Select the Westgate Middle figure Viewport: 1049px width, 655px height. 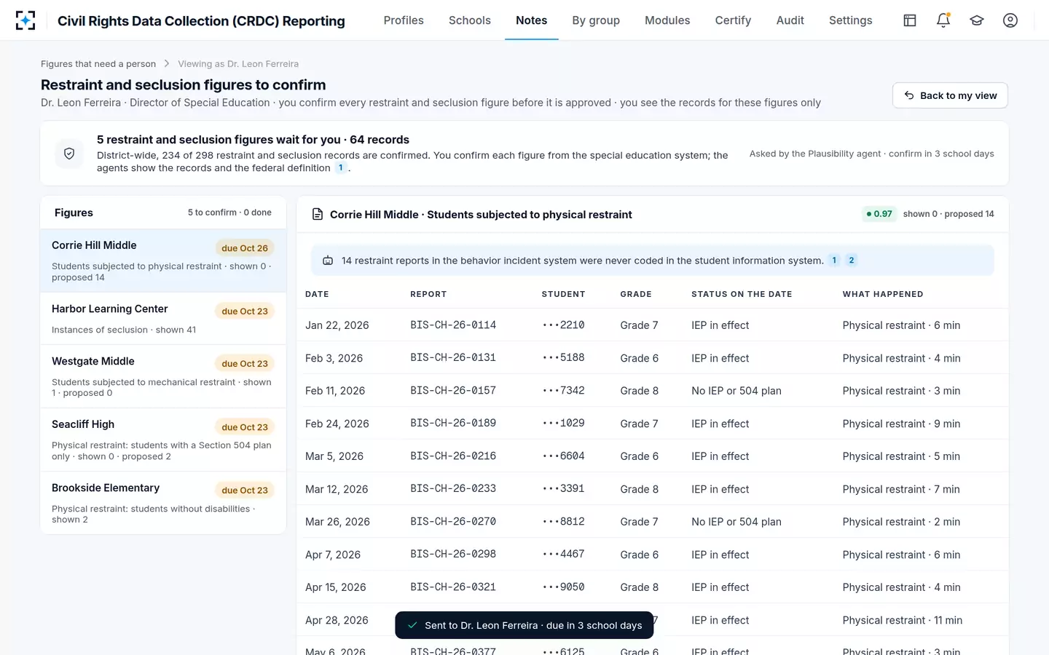163,376
